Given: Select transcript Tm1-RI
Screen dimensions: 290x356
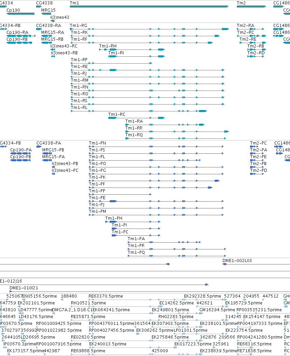Looking at the screenshot, I should [137, 56].
